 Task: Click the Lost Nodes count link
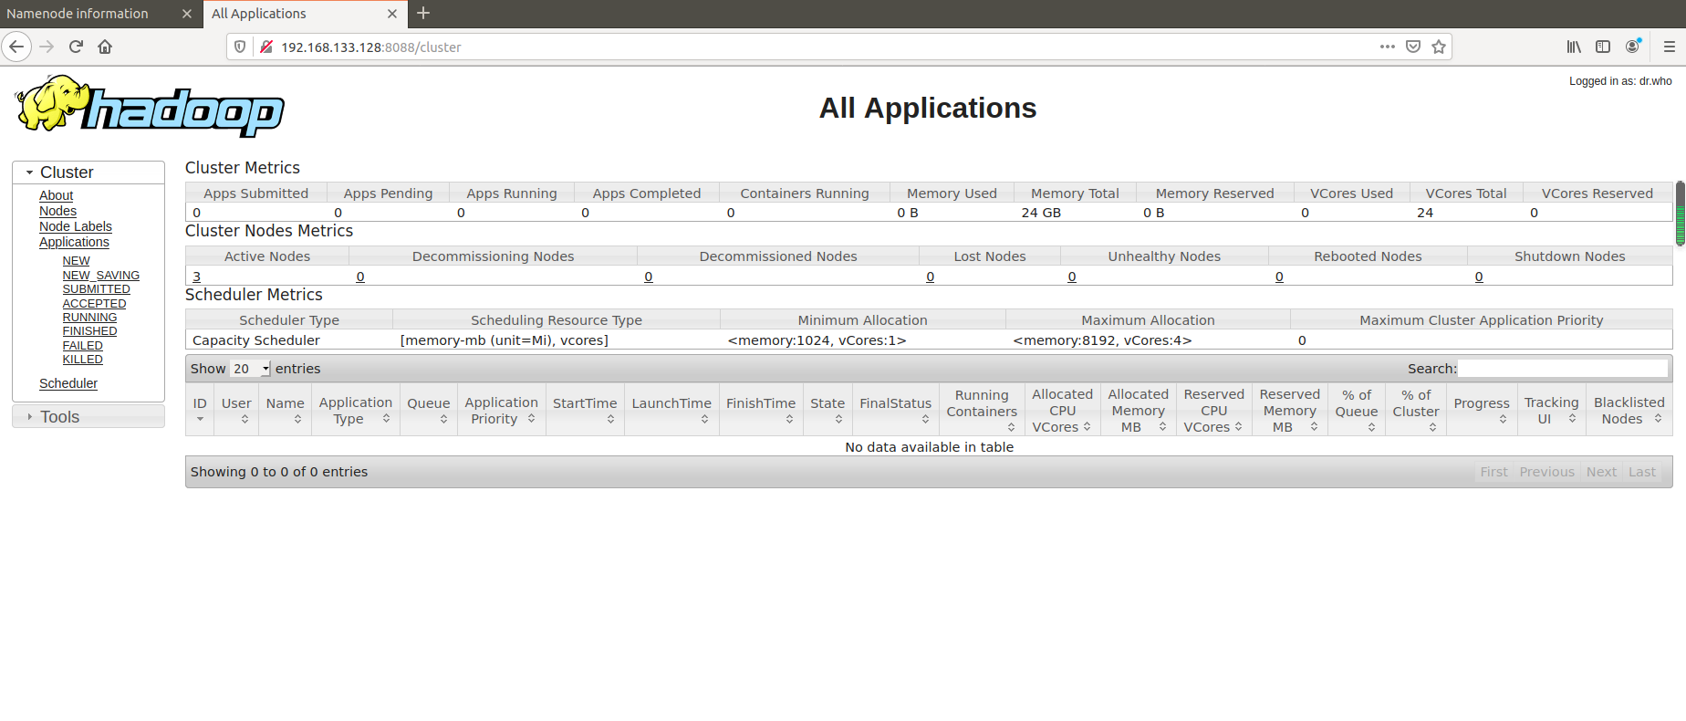tap(930, 277)
